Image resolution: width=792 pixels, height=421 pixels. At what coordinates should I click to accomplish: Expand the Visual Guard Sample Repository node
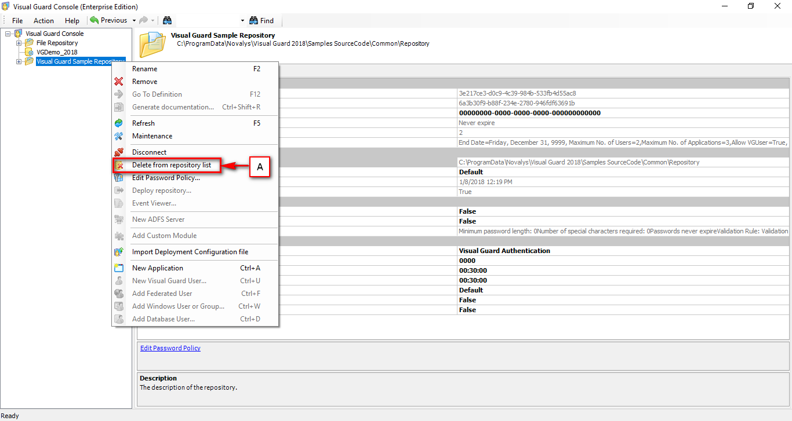click(19, 61)
